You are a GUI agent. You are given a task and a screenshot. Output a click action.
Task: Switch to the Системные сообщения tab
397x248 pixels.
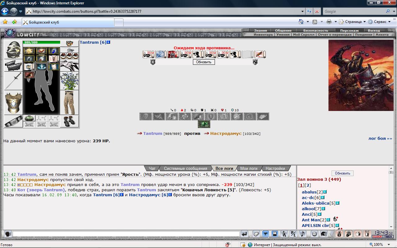click(185, 168)
